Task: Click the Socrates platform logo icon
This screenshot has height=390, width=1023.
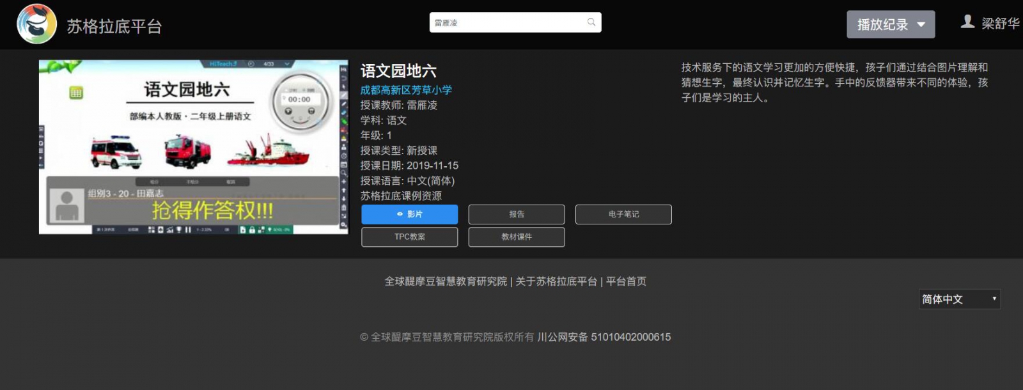Action: (x=36, y=24)
